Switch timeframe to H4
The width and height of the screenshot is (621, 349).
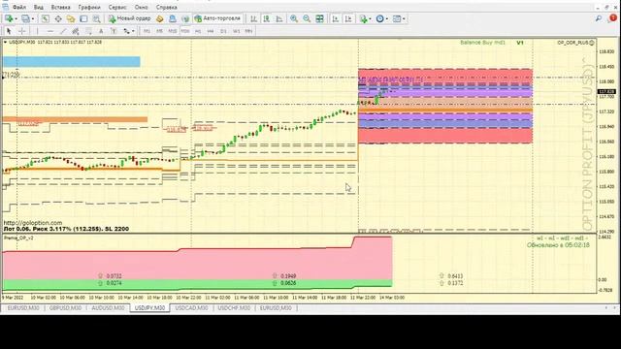(211, 31)
